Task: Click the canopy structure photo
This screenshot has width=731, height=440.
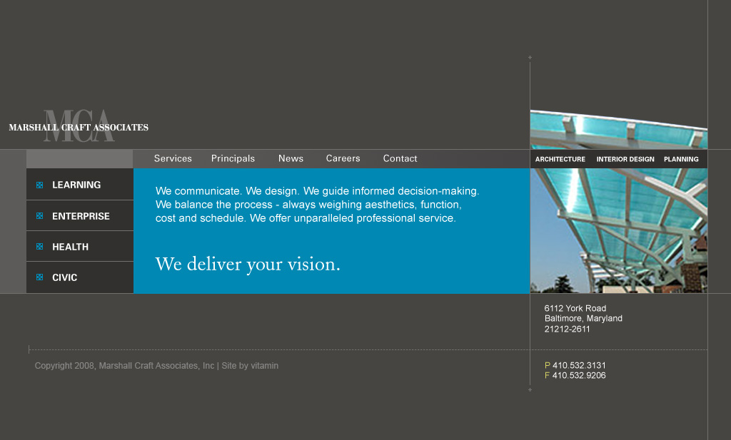Action: [618, 228]
